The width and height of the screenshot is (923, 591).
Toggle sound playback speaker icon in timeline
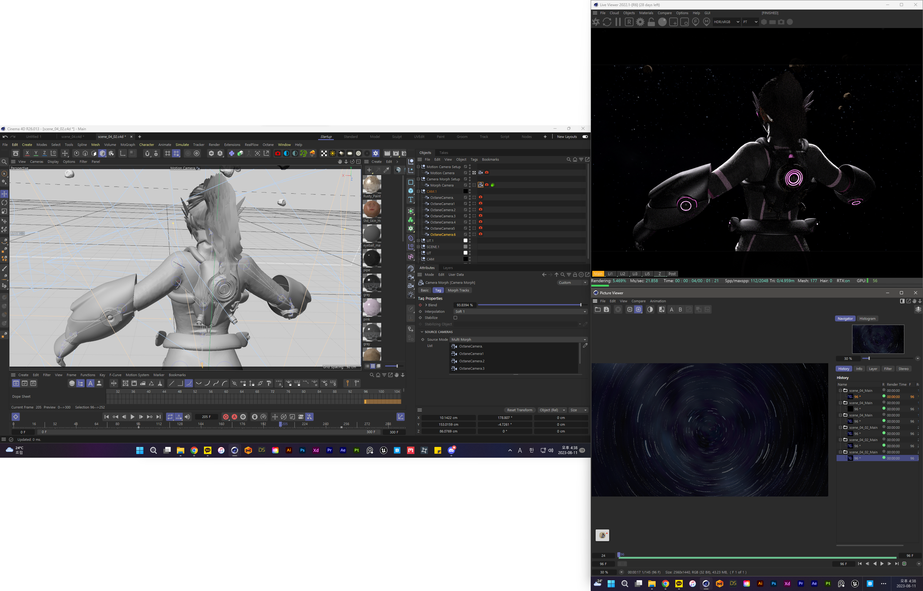(187, 417)
